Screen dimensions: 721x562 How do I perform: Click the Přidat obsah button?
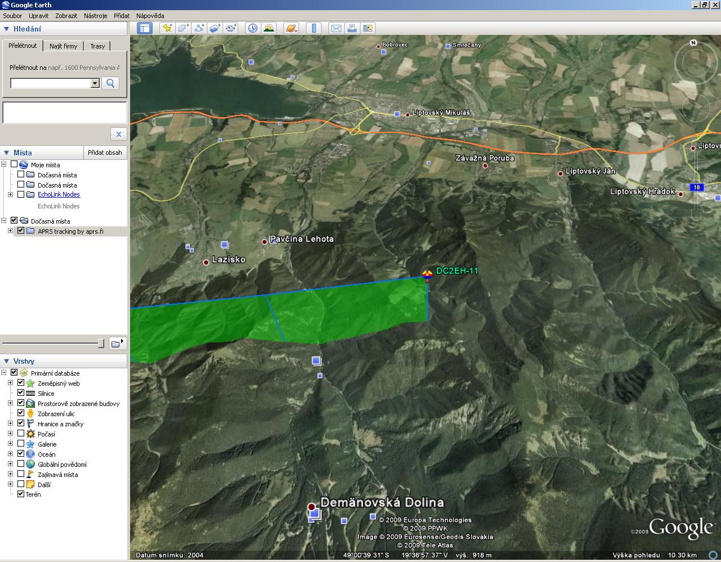[x=105, y=153]
